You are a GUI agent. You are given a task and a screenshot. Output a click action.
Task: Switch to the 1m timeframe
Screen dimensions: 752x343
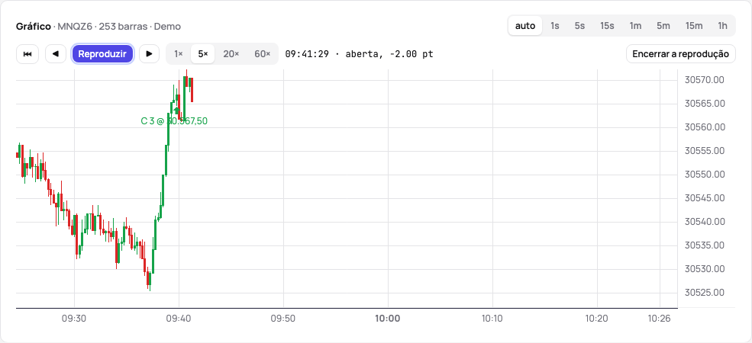pyautogui.click(x=635, y=26)
